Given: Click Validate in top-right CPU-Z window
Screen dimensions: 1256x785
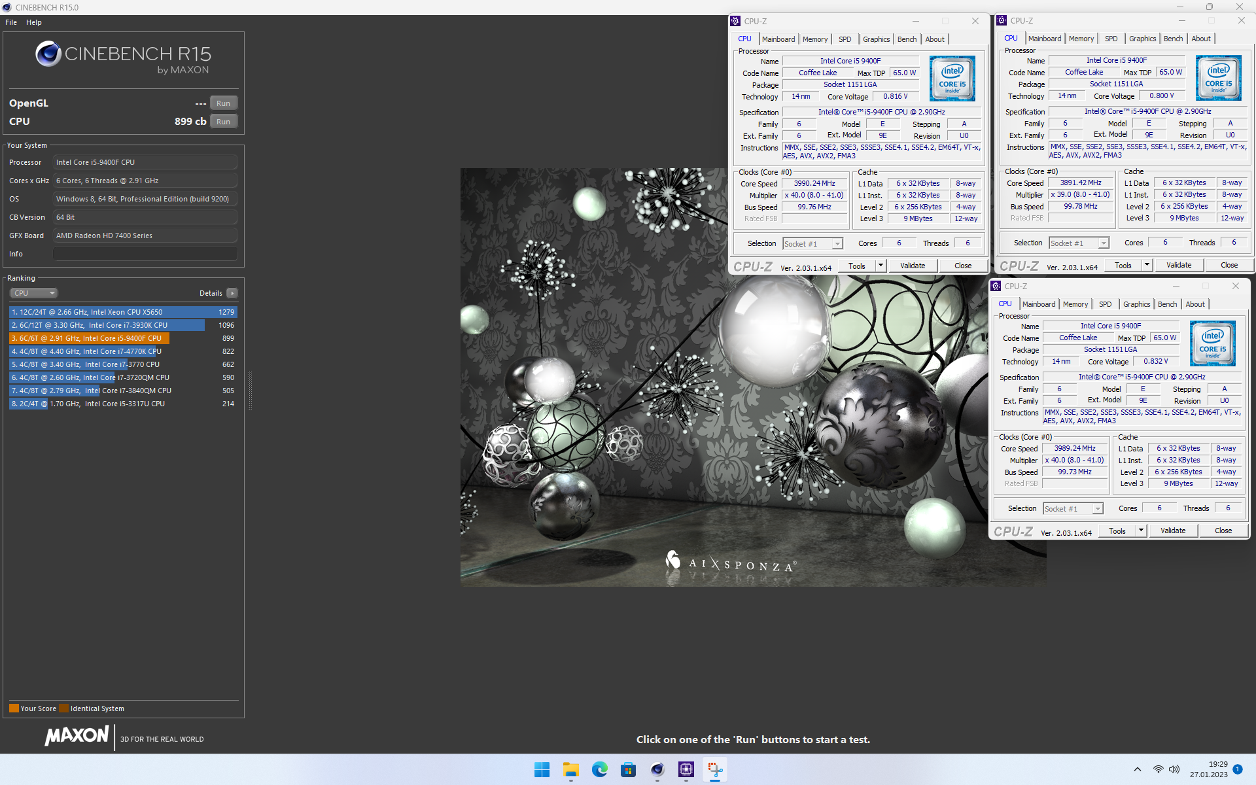Looking at the screenshot, I should [x=1179, y=265].
